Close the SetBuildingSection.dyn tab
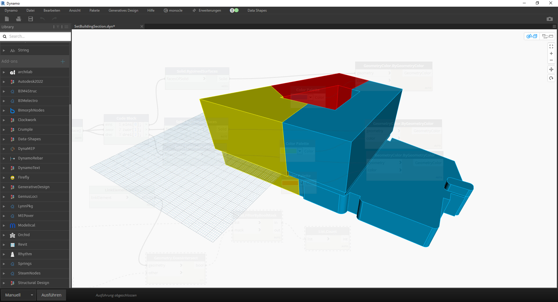Image resolution: width=558 pixels, height=302 pixels. (x=142, y=26)
